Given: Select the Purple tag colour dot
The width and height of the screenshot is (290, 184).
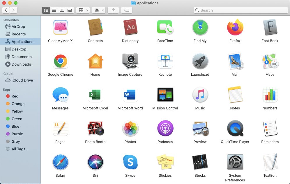Looking at the screenshot, I should tap(8, 134).
